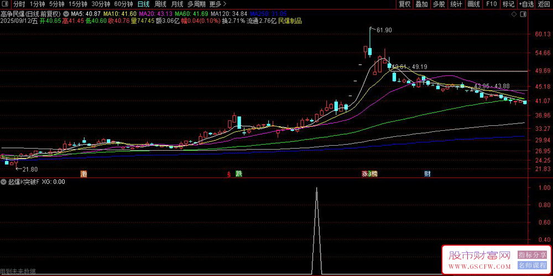Activate the 画线 drawing tools
The width and height of the screenshot is (553, 276).
tap(473, 4)
